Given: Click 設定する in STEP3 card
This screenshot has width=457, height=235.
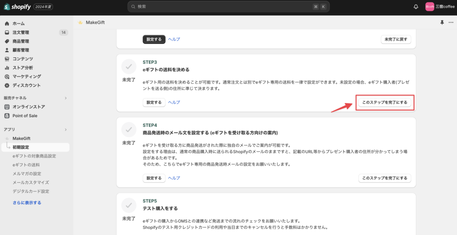Looking at the screenshot, I should pyautogui.click(x=154, y=103).
